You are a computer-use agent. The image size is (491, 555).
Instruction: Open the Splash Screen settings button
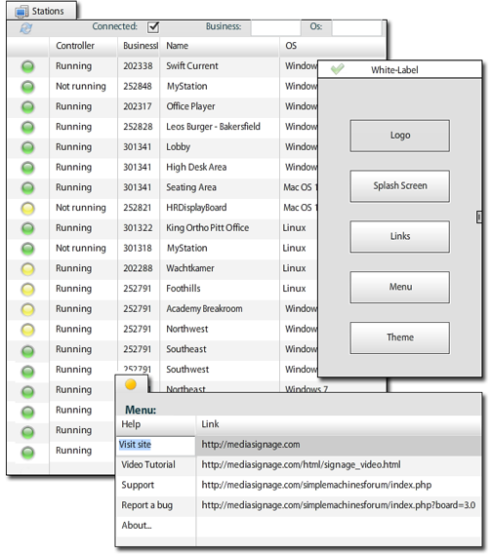coord(400,186)
